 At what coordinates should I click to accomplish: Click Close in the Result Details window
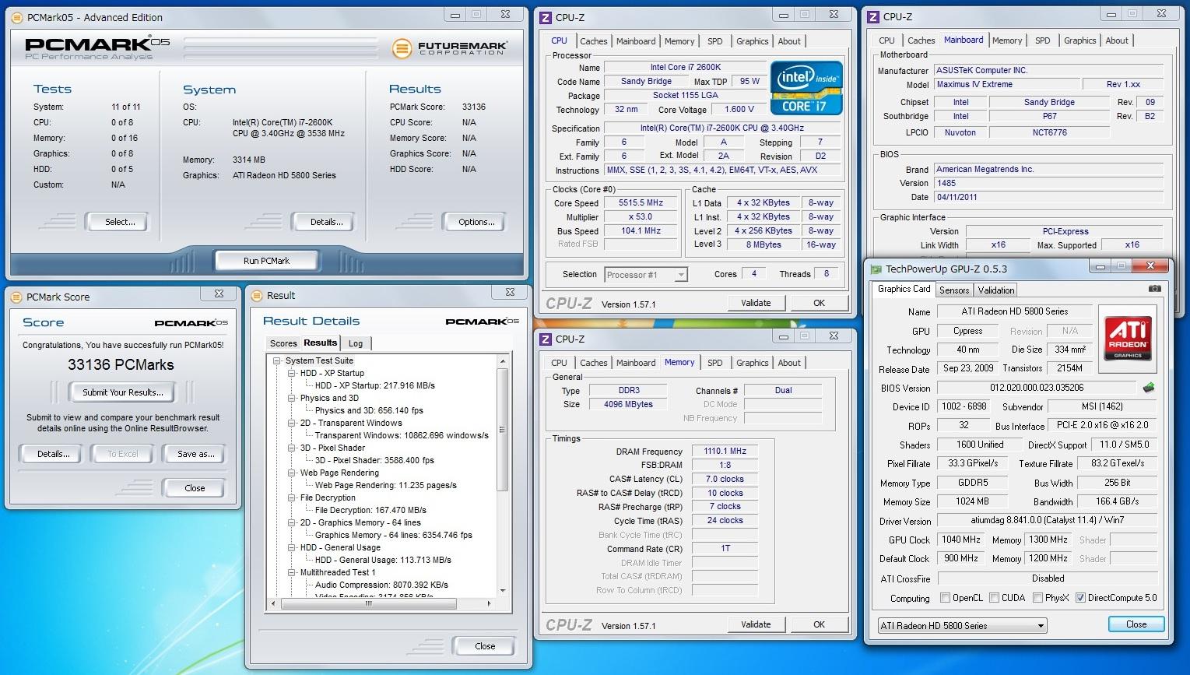(x=485, y=646)
